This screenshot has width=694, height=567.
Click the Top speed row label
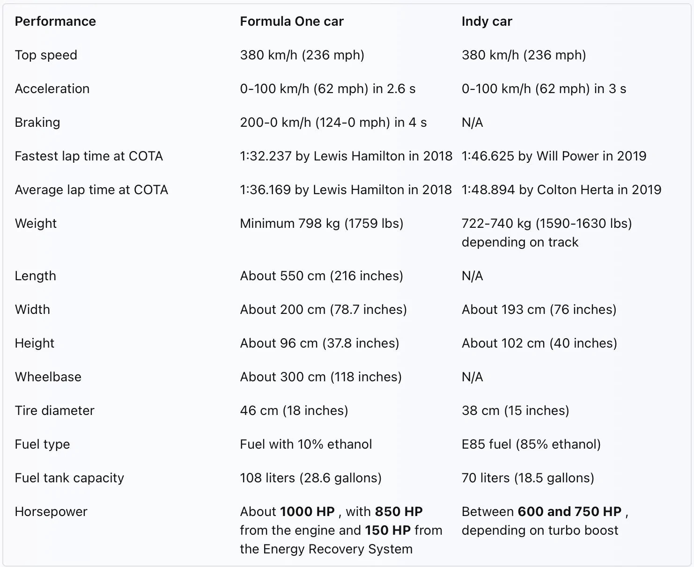click(46, 55)
